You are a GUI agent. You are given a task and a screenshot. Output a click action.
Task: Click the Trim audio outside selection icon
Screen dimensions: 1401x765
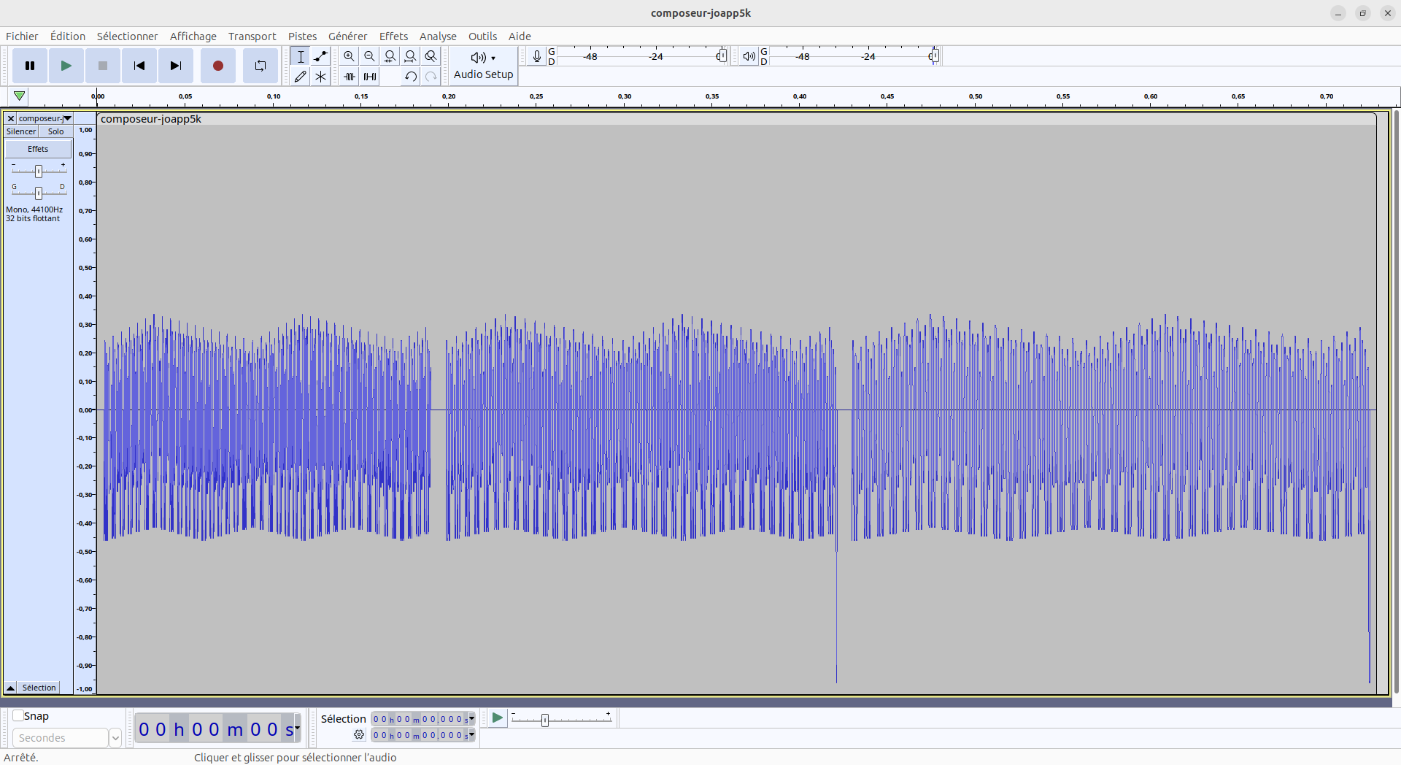click(350, 77)
